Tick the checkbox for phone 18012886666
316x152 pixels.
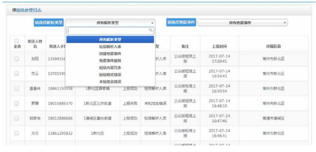click(17, 118)
